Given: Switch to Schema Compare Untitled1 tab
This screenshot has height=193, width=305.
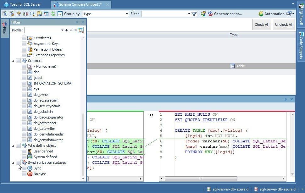Looking at the screenshot, I should (80, 4).
